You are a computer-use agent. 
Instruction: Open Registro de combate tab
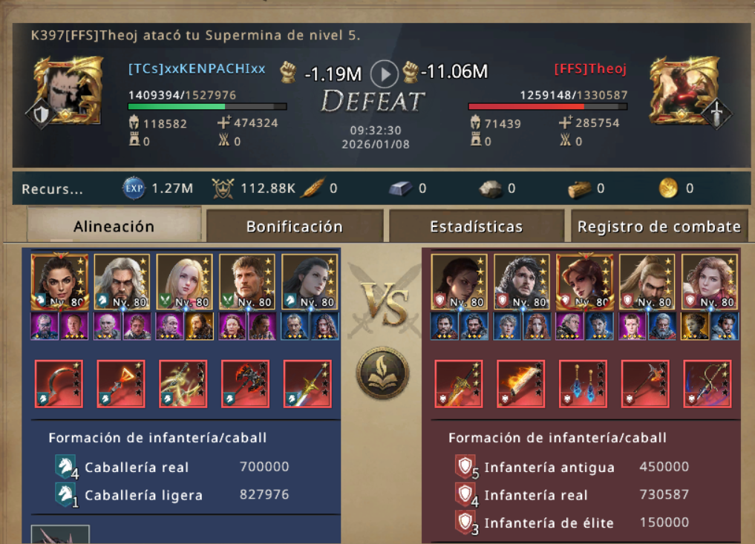(x=658, y=226)
